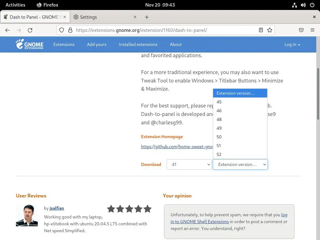Reload the page with the refresh icon

click(30, 30)
